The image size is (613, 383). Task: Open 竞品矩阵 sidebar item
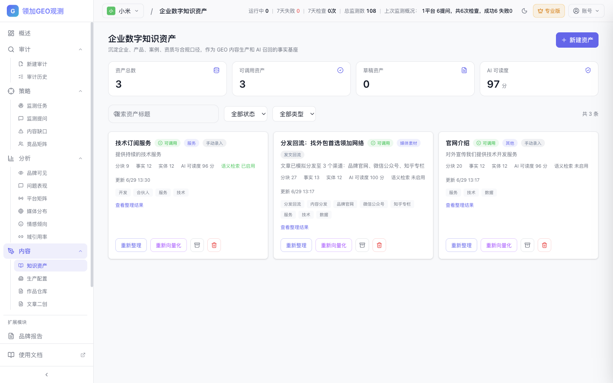pos(51,144)
